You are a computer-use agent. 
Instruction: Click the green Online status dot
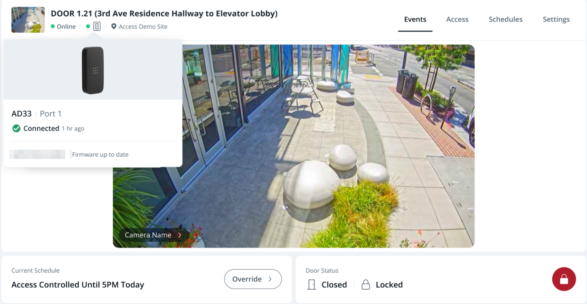click(53, 26)
